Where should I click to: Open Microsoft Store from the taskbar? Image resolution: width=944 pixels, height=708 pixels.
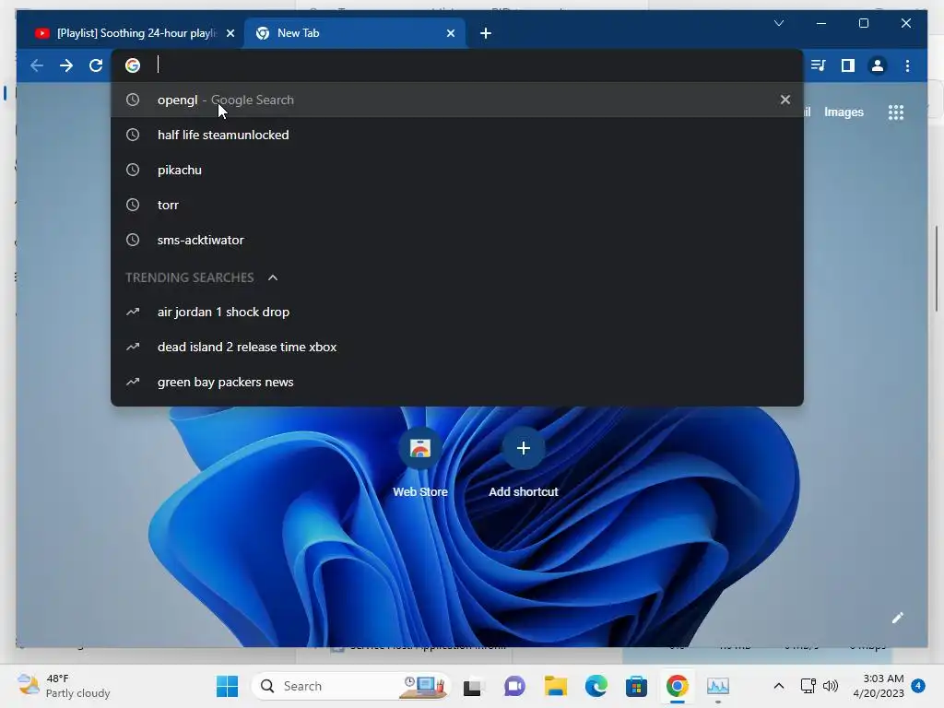[636, 686]
